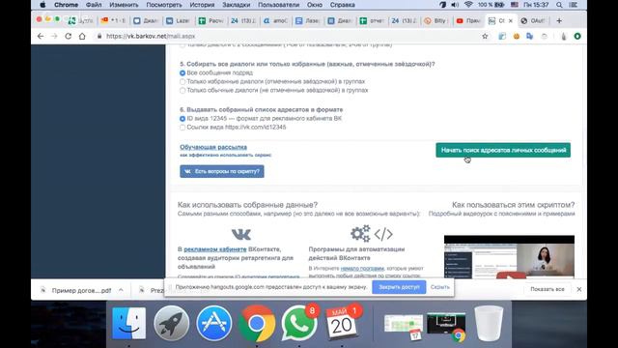Click the volume icon in menu bar
618x348 pixels.
455,5
